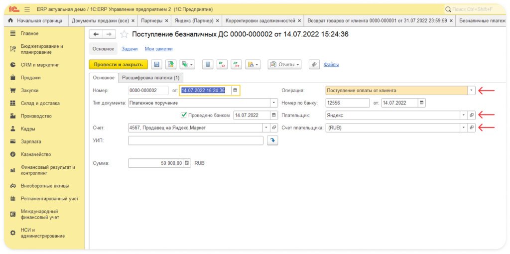Click the Номер по банку input field
Screen dimensions: 510x254
point(347,103)
